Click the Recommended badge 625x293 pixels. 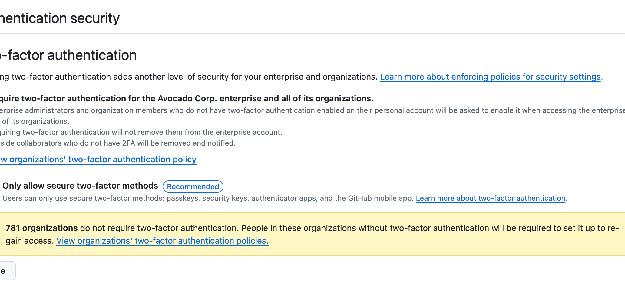[193, 186]
